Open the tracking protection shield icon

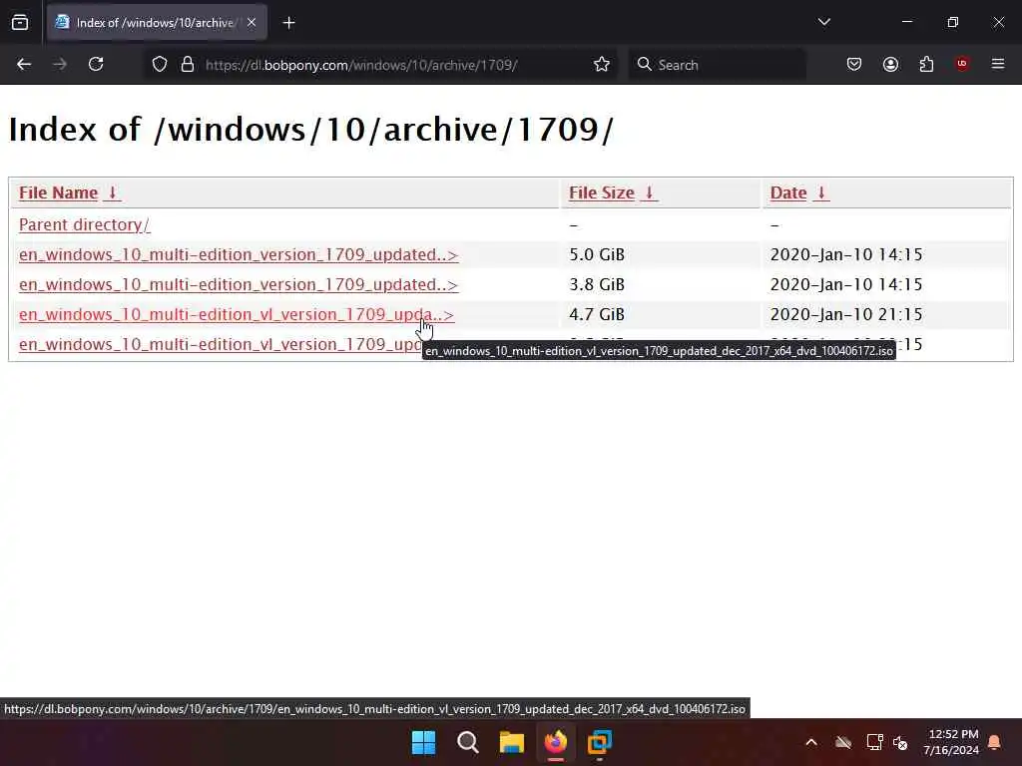click(x=160, y=64)
